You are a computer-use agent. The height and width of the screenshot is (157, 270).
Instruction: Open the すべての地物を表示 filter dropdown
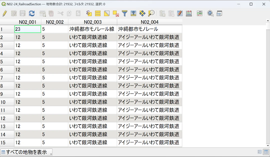[x=26, y=152]
